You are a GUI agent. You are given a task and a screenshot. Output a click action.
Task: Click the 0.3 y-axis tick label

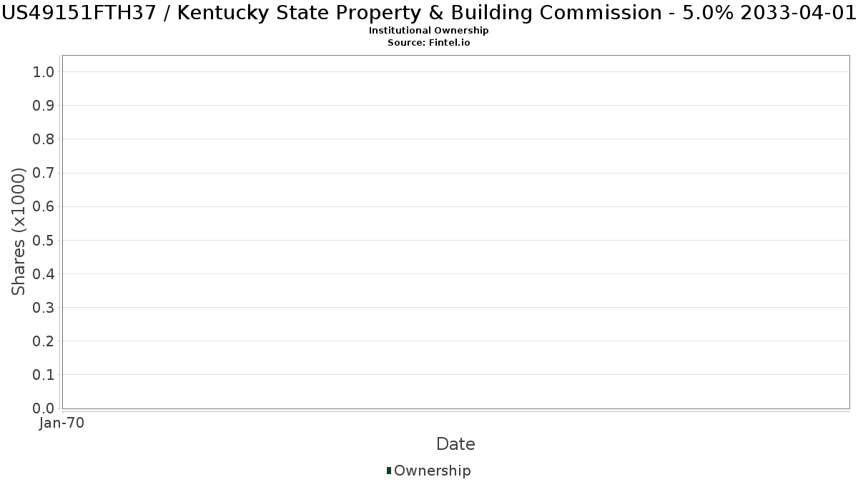pyautogui.click(x=44, y=308)
